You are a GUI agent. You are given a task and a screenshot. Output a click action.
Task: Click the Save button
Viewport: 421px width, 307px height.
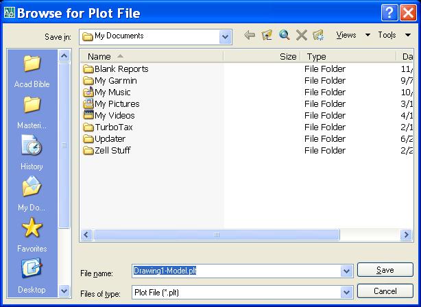pos(385,270)
